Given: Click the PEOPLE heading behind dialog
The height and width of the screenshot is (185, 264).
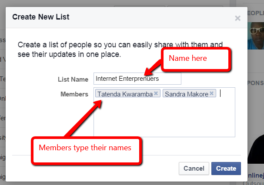Looking at the screenshot, I should click(256, 13).
